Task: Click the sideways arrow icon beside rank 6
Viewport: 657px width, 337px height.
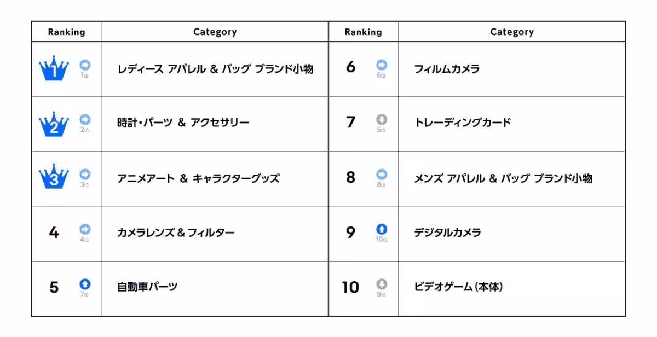Action: tap(382, 65)
